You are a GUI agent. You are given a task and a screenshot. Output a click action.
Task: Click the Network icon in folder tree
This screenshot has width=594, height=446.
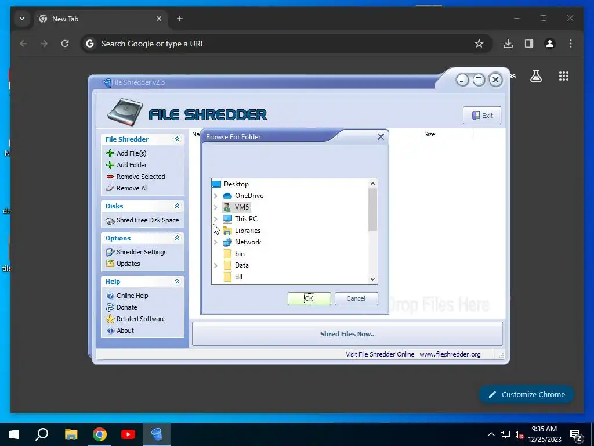coord(227,242)
